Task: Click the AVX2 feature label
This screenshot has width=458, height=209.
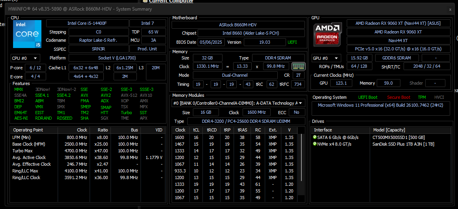Action: [x=106, y=95]
